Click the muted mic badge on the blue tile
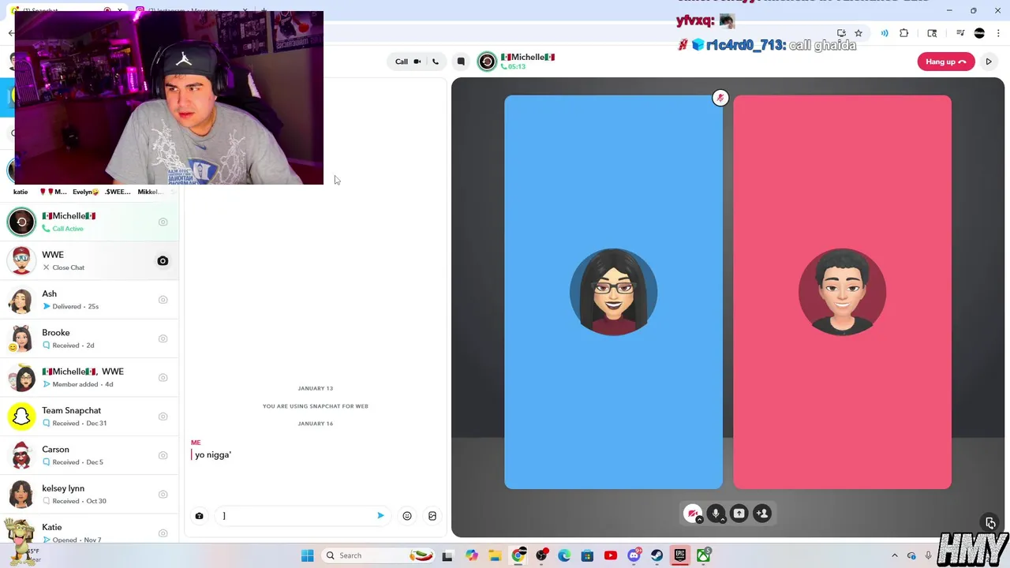The width and height of the screenshot is (1010, 568). click(720, 98)
